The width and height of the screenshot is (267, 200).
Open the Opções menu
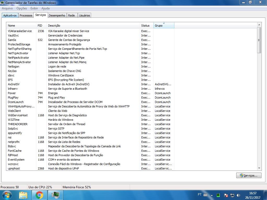[x=22, y=8]
